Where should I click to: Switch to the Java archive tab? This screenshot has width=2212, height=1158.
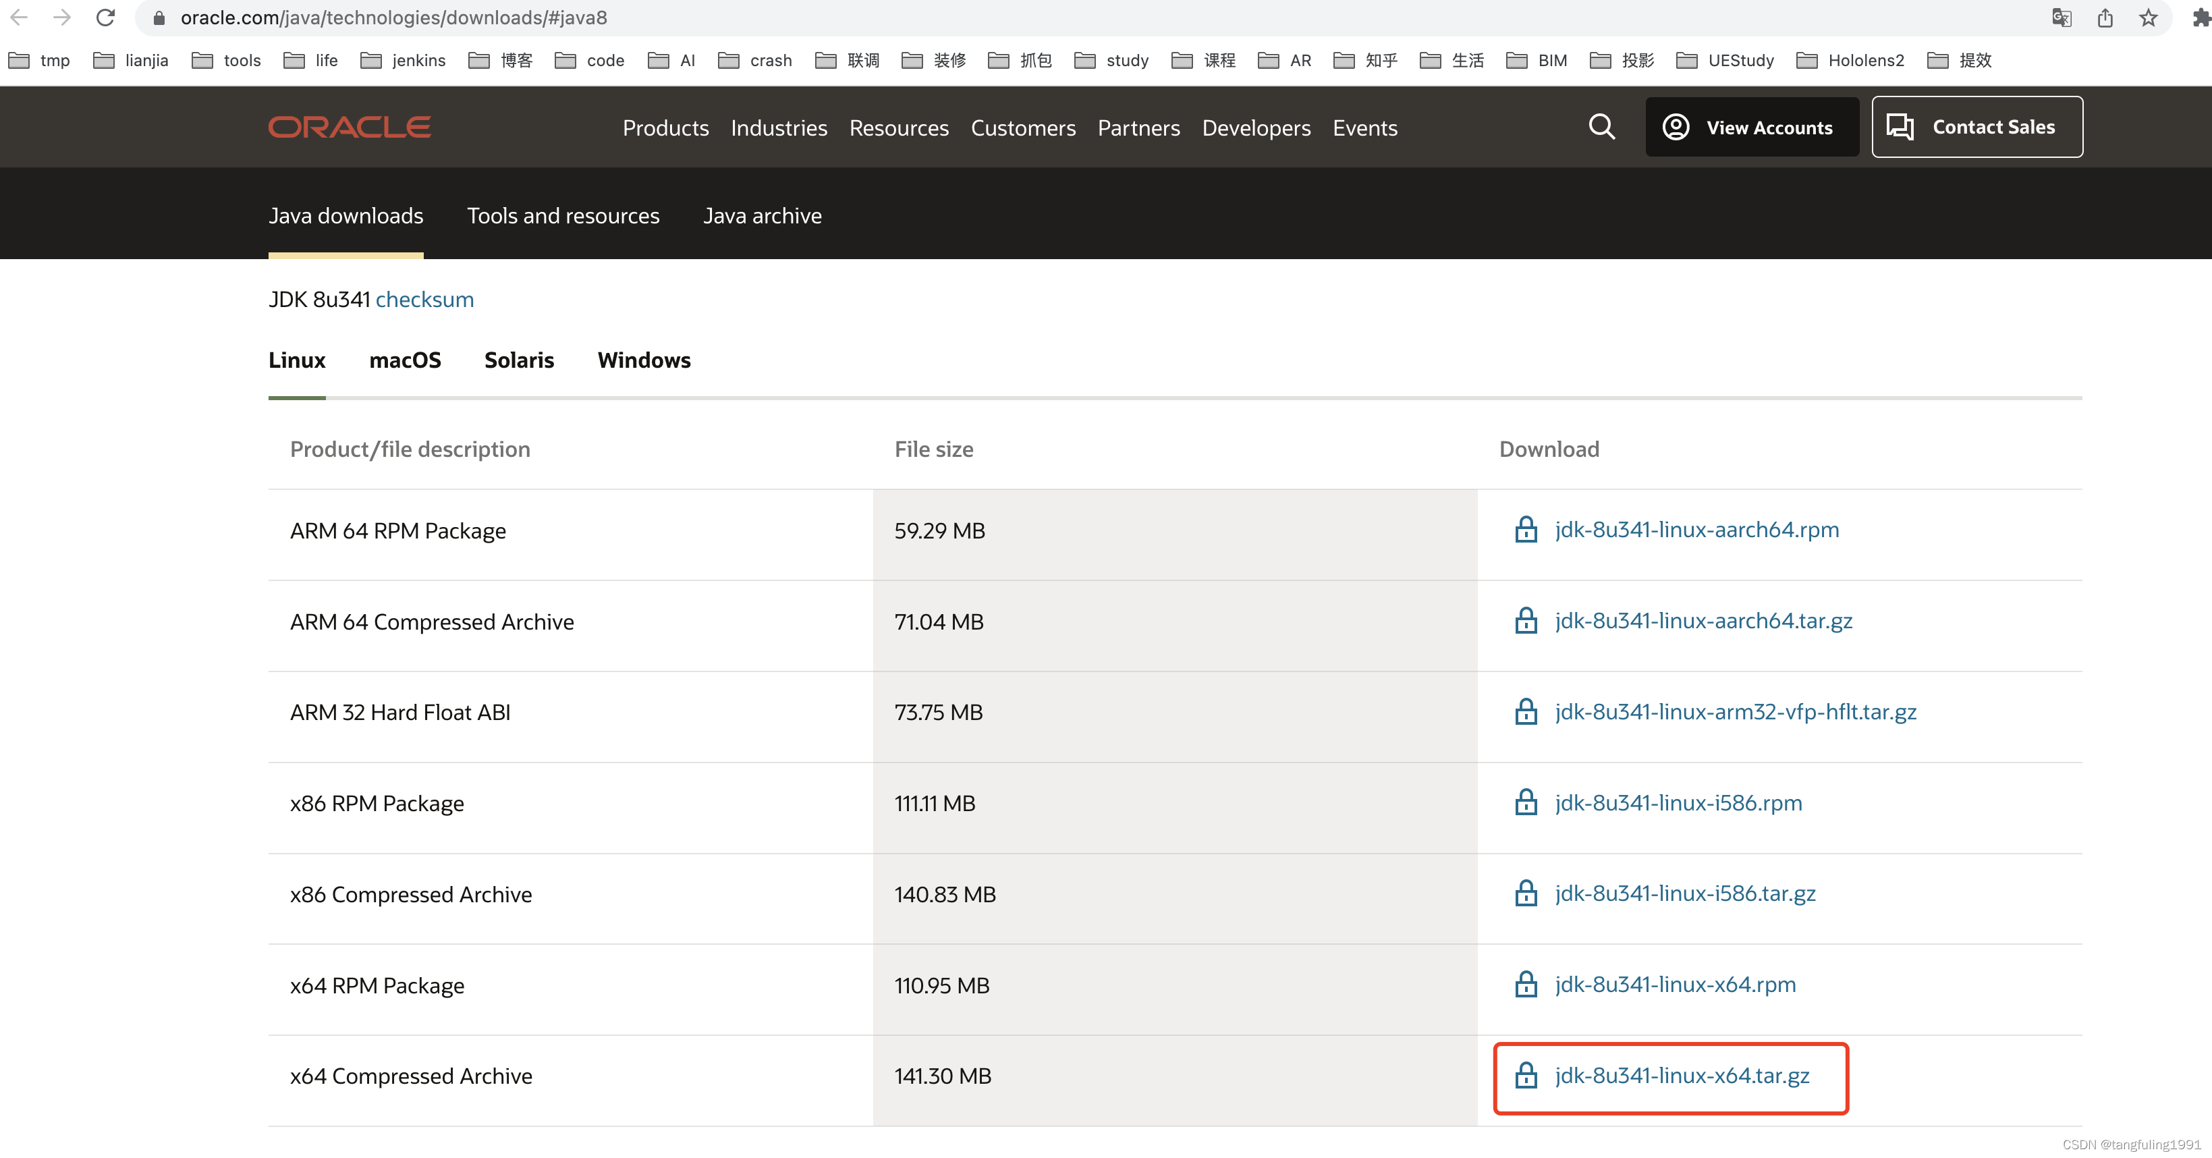pyautogui.click(x=763, y=215)
